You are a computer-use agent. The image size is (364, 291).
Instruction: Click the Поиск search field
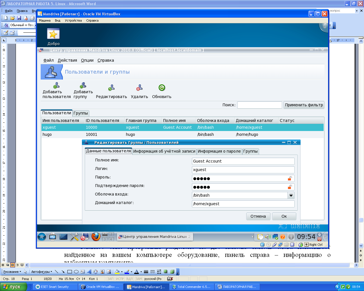click(260, 105)
